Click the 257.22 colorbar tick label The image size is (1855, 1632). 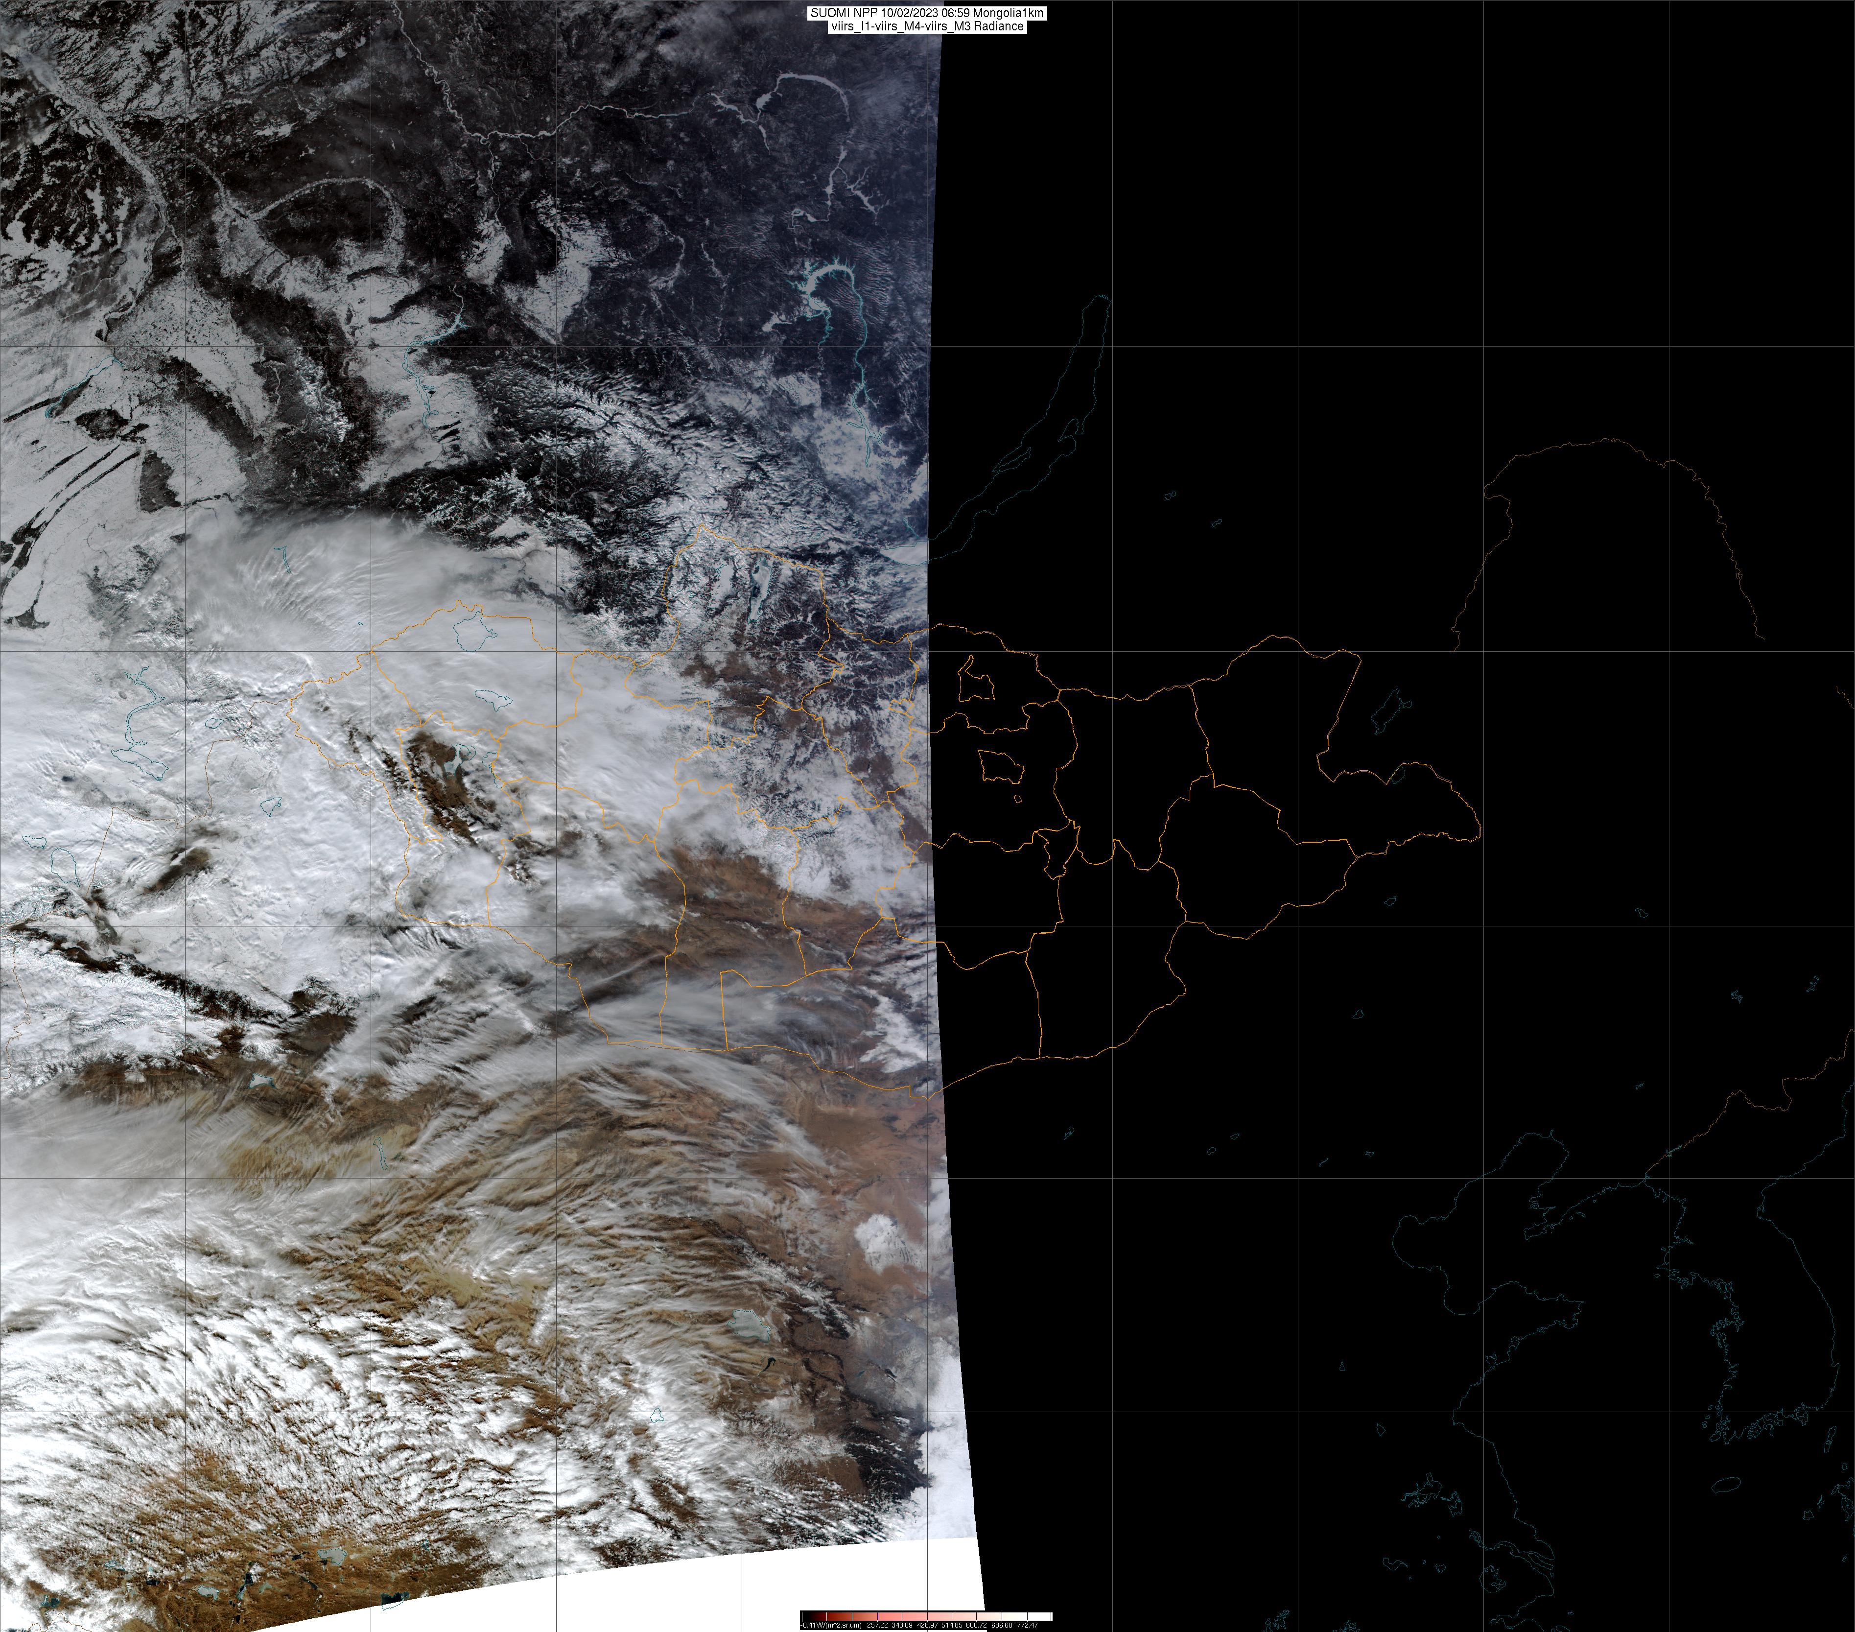coord(878,1626)
